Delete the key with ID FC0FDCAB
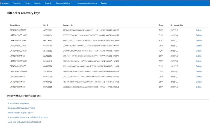 [x=199, y=77]
